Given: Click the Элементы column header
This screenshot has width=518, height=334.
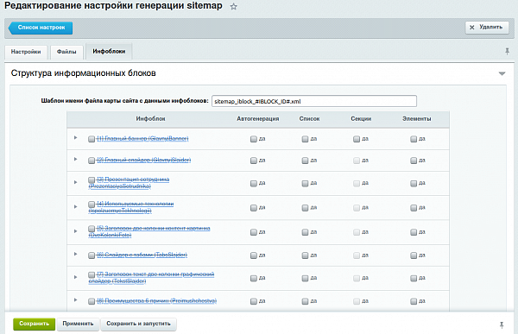Looking at the screenshot, I should click(417, 119).
